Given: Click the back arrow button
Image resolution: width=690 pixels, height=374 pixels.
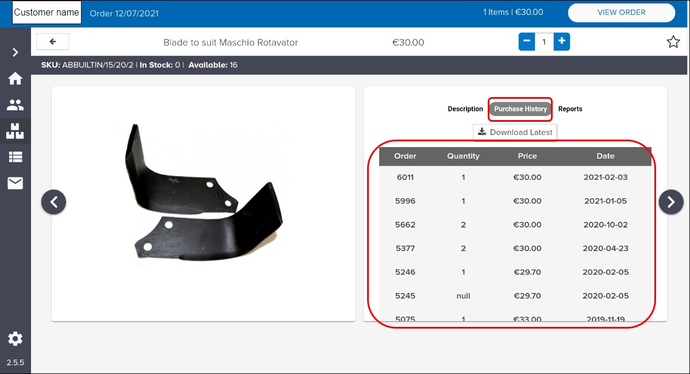Looking at the screenshot, I should [x=52, y=42].
